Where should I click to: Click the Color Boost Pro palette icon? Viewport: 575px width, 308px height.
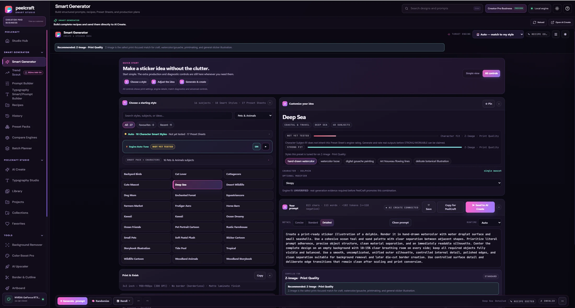tap(7, 256)
